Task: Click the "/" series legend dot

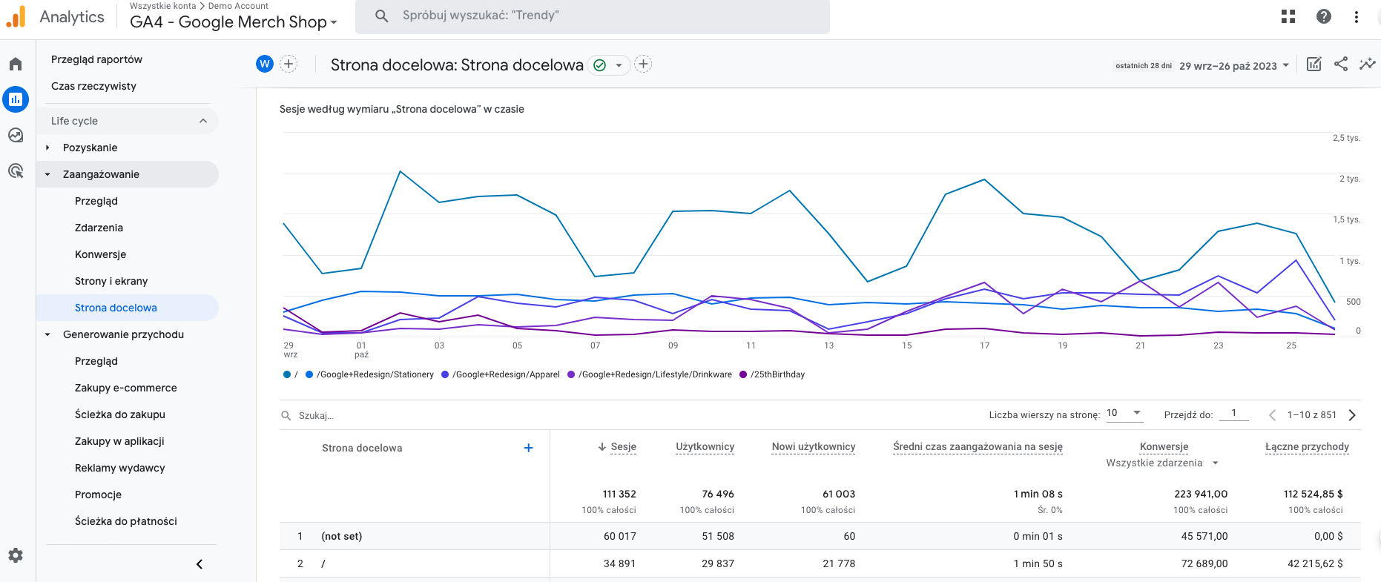Action: [x=287, y=374]
